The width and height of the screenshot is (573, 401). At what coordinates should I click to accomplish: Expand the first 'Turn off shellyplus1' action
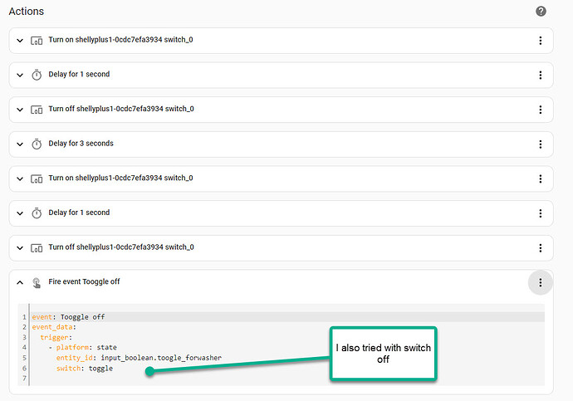pyautogui.click(x=20, y=110)
